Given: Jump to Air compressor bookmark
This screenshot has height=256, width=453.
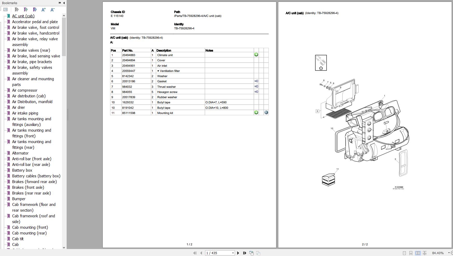Looking at the screenshot, I should pos(25,90).
